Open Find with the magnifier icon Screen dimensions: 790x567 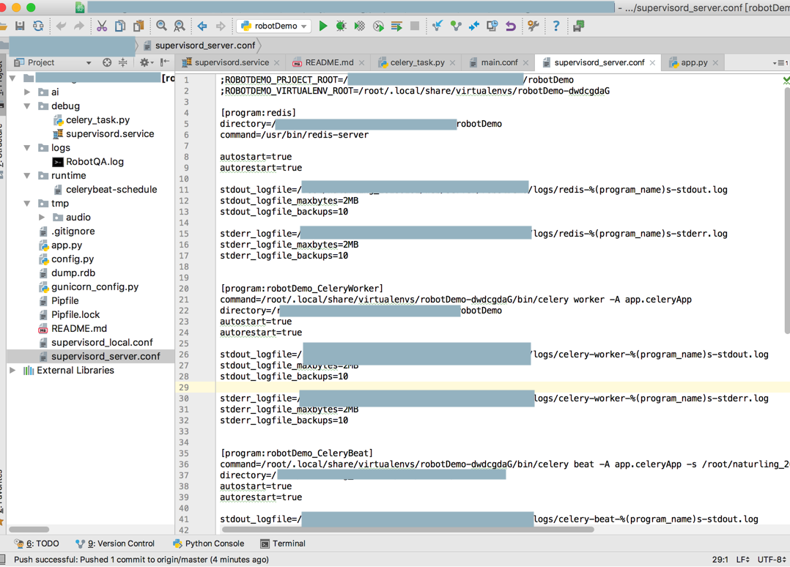161,26
